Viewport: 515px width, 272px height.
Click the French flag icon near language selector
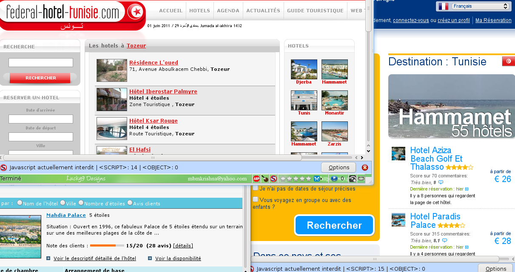coord(444,6)
